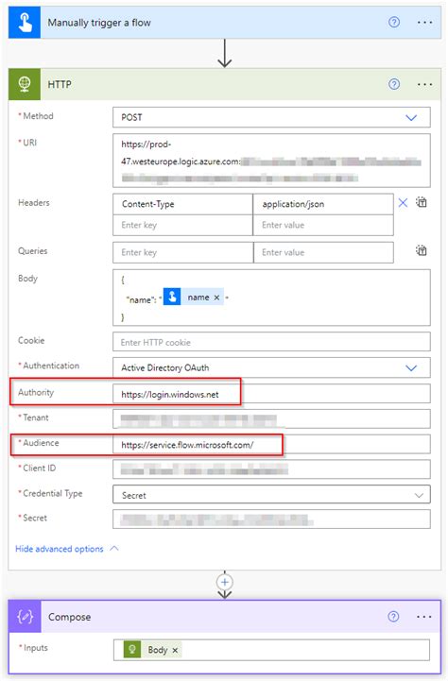Insert a new step with plus icon

click(x=225, y=583)
